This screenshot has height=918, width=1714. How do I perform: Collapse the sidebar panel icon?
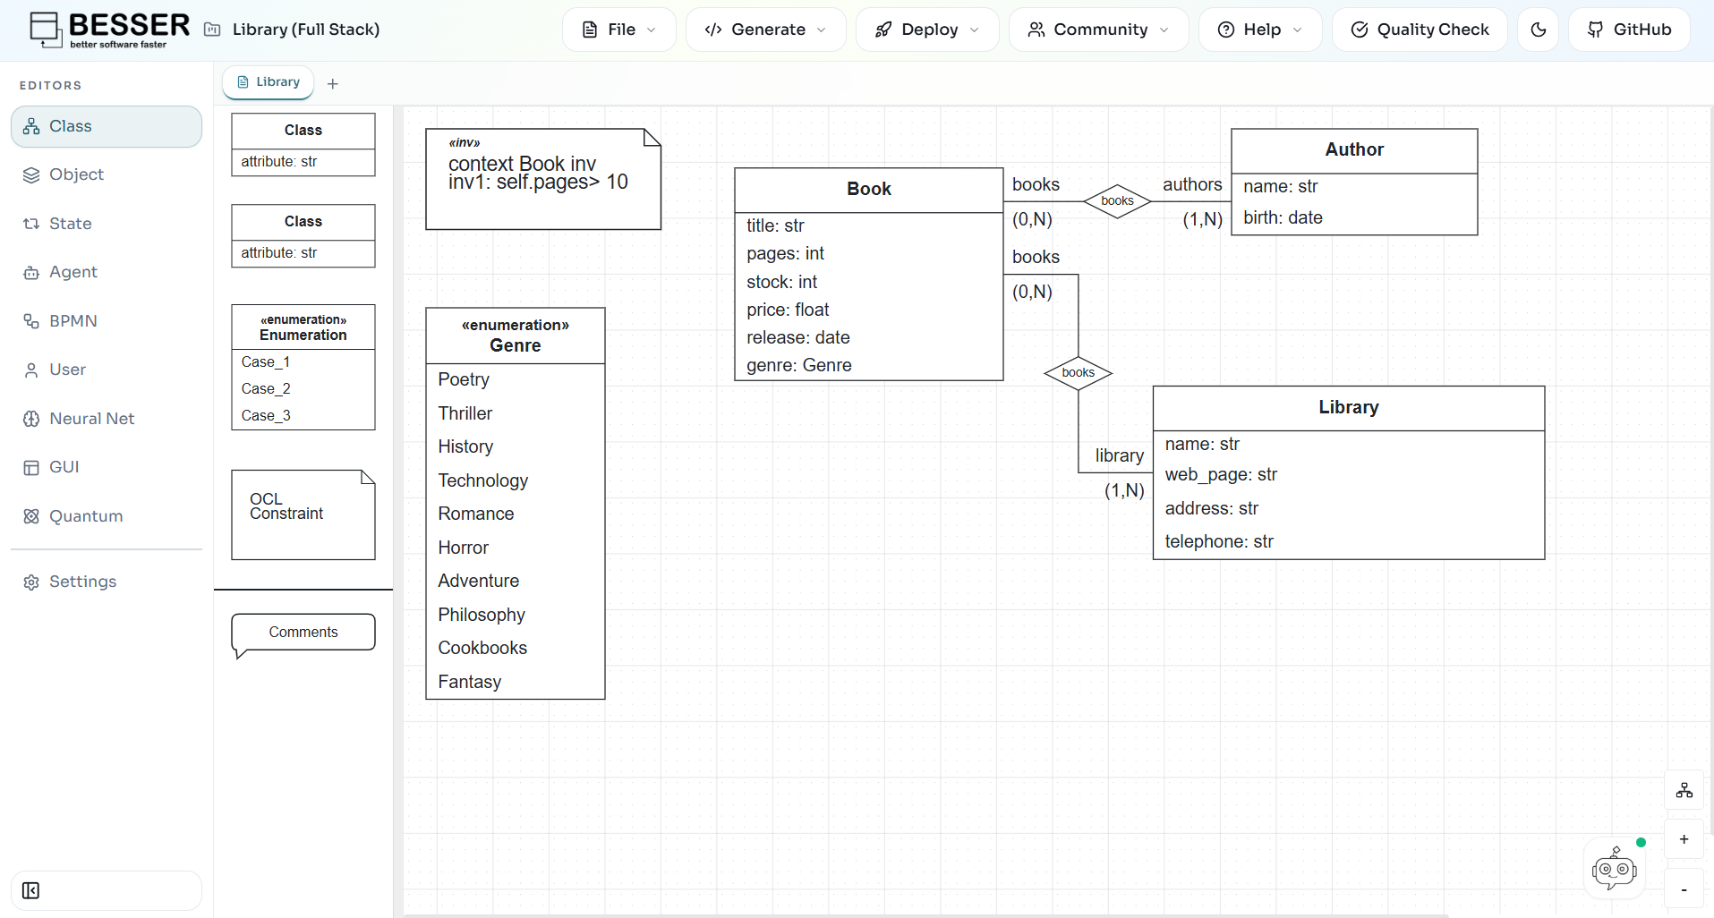coord(30,890)
